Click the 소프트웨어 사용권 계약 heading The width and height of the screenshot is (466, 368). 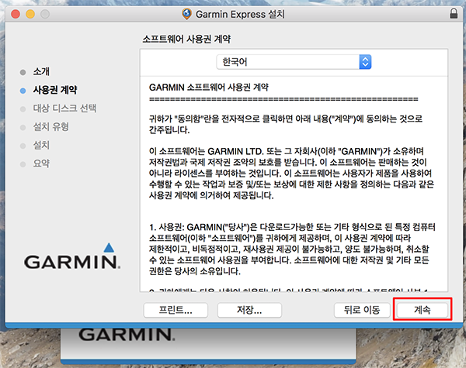tap(186, 39)
